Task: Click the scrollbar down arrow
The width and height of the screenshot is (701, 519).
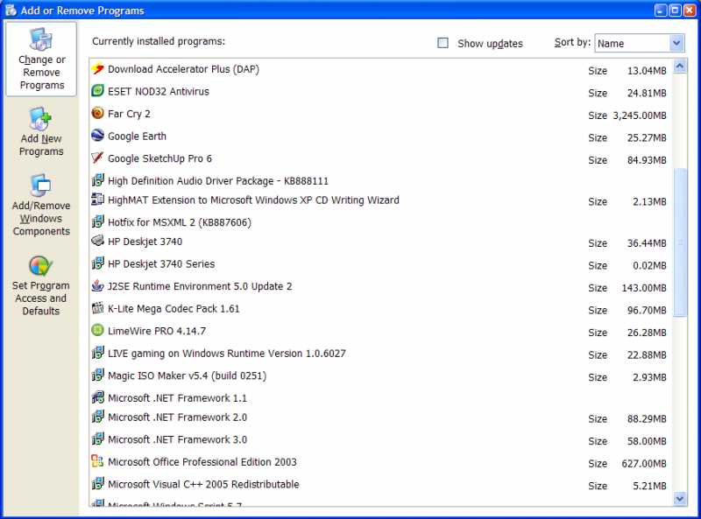Action: pos(681,499)
